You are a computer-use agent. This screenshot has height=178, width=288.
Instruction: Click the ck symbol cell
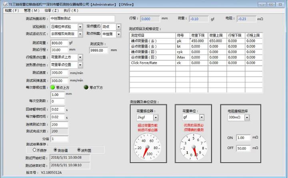click(x=183, y=63)
